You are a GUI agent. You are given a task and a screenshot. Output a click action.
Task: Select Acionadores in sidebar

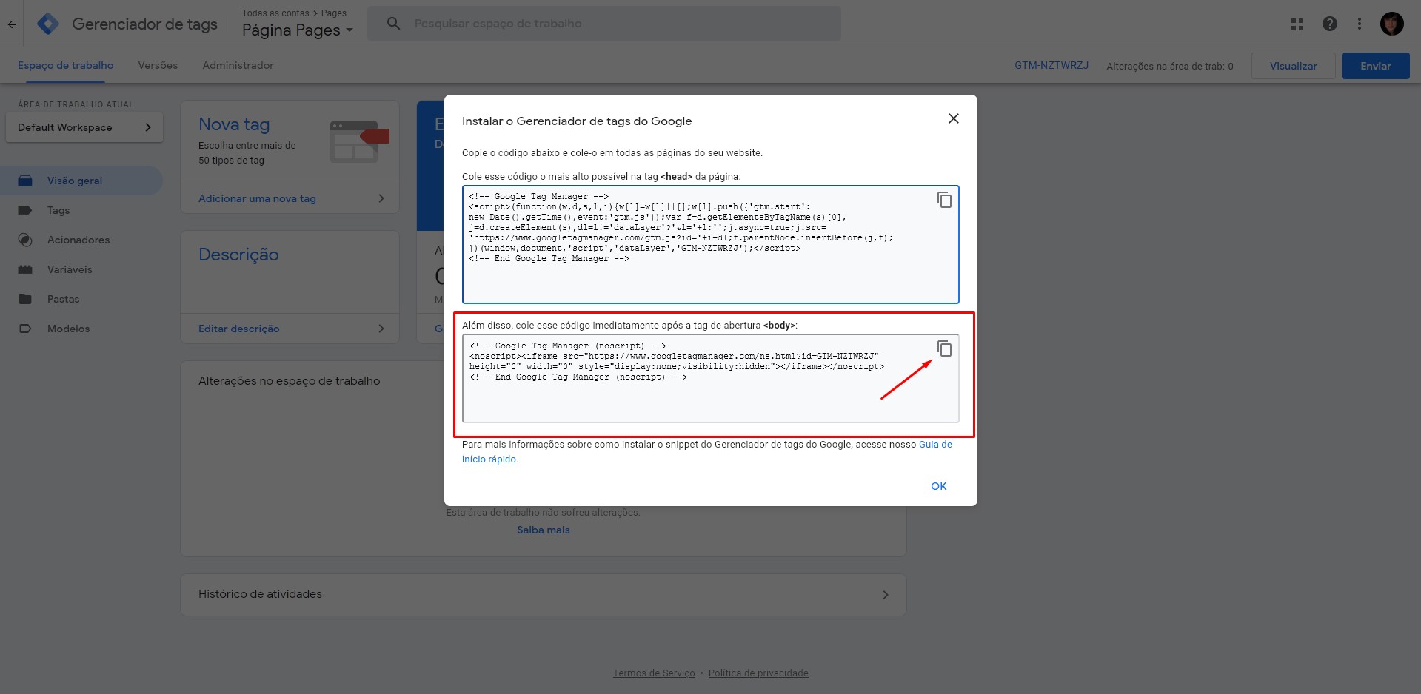pos(81,240)
